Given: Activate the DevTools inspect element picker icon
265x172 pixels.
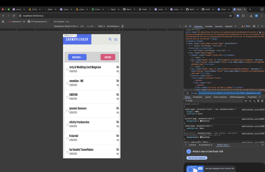Looking at the screenshot, I should [186, 26].
